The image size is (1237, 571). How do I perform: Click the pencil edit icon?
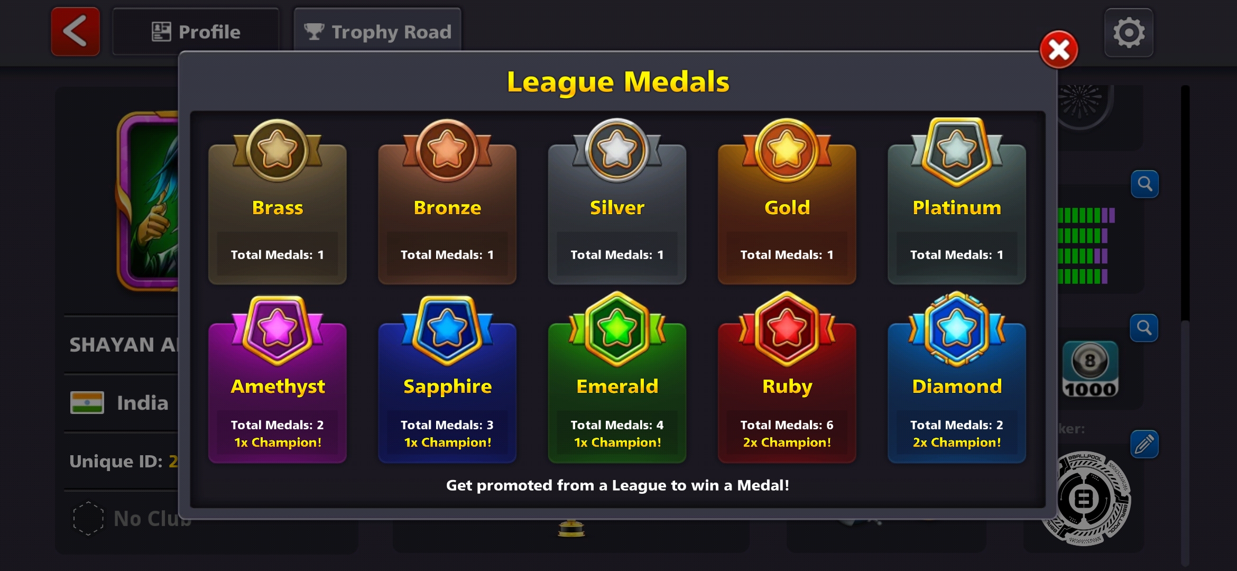click(1144, 444)
